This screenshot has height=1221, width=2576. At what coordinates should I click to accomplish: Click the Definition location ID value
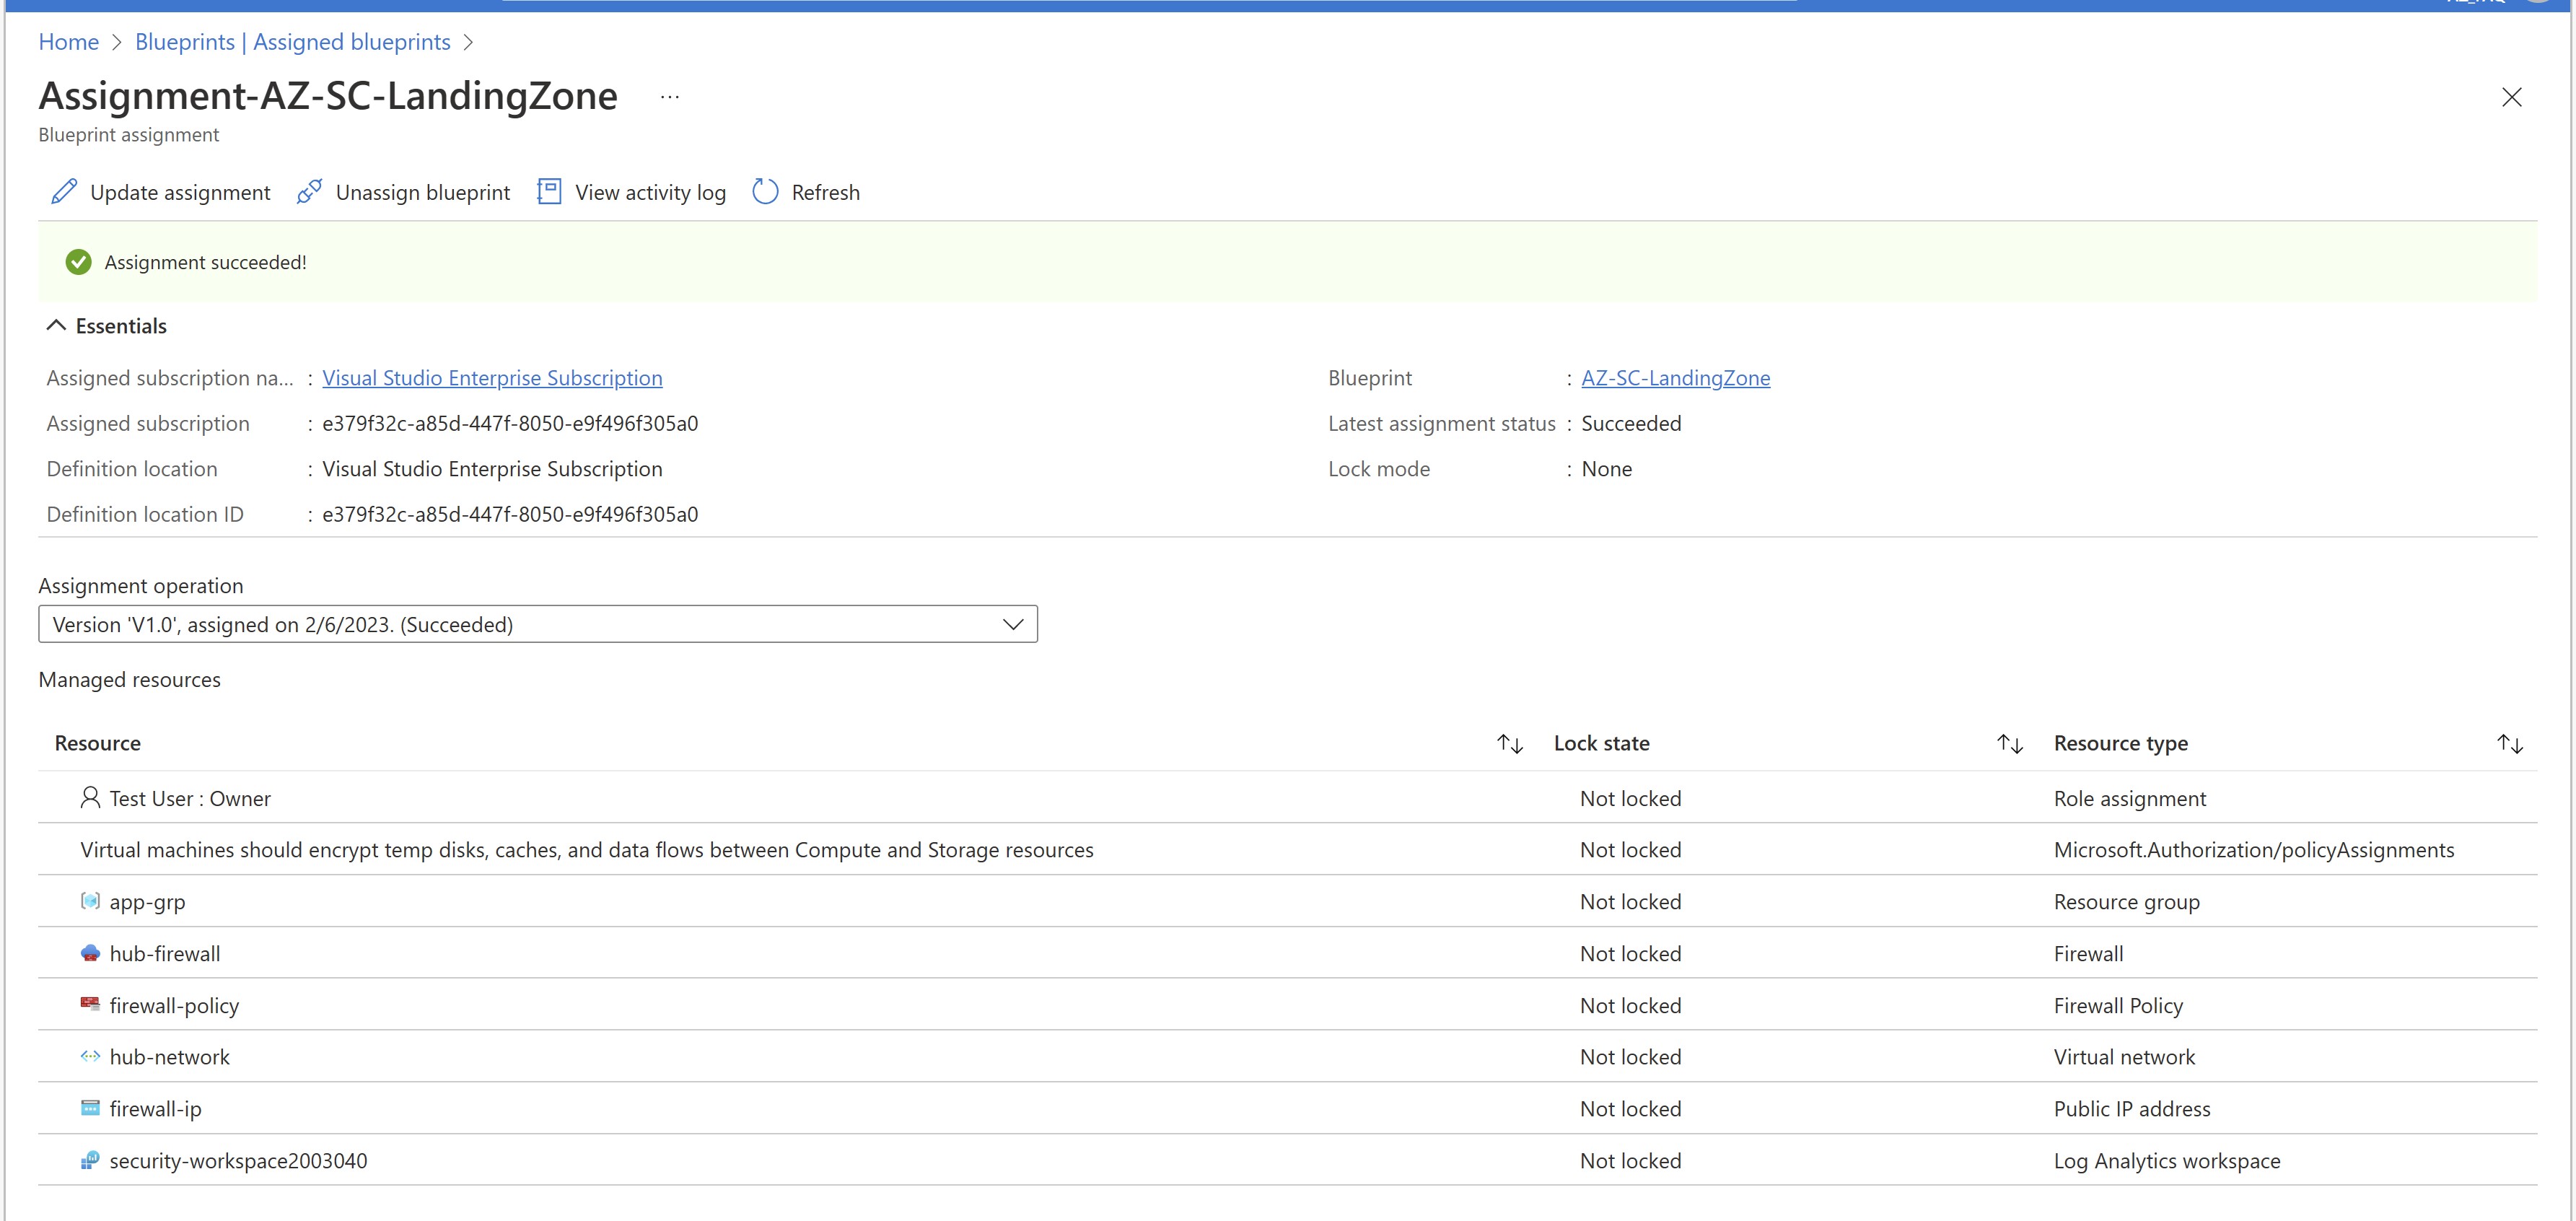pos(510,514)
